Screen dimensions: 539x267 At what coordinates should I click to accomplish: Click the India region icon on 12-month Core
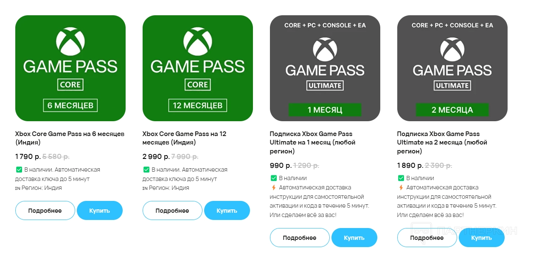(145, 188)
